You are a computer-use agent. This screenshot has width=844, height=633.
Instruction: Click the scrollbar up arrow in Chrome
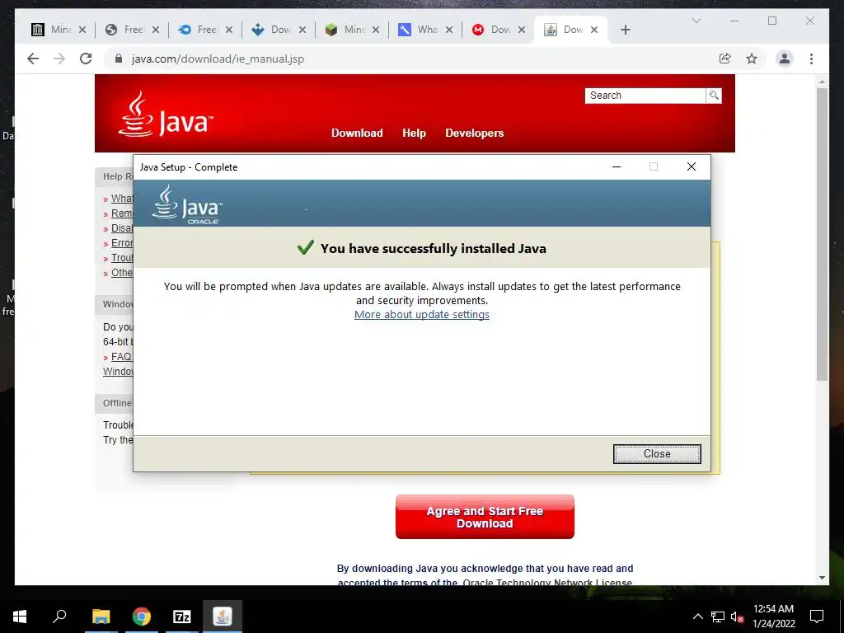[x=822, y=82]
